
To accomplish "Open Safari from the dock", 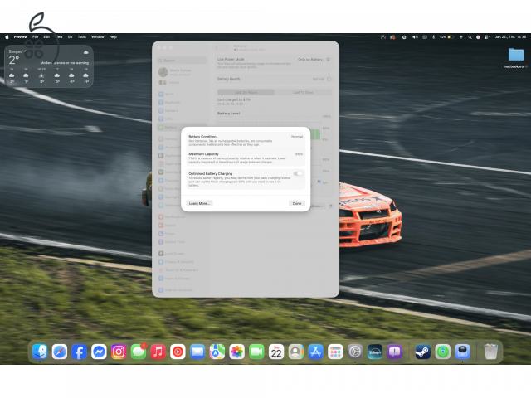I will (x=60, y=352).
